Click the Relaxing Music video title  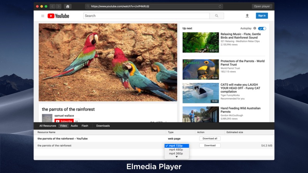coord(241,36)
